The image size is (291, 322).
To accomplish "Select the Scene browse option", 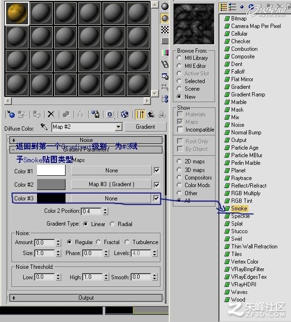I will pyautogui.click(x=179, y=89).
